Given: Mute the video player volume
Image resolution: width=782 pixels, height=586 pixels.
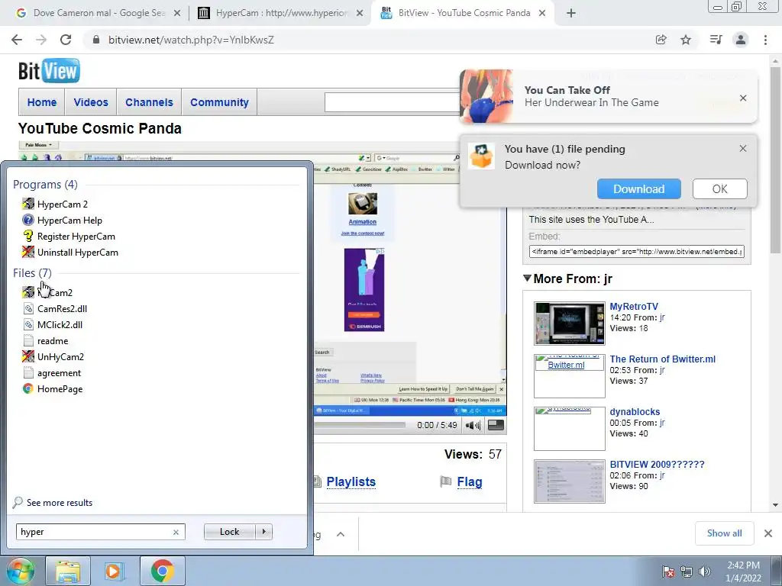Looking at the screenshot, I should coord(472,425).
